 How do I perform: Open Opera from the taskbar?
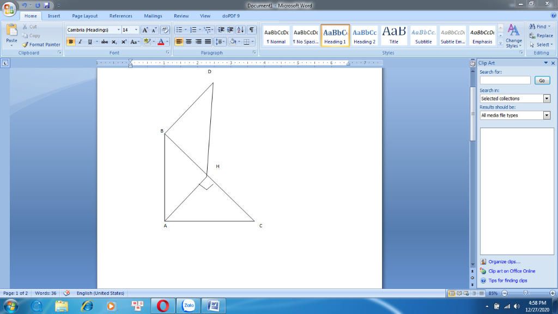[162, 306]
